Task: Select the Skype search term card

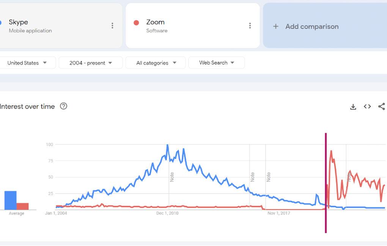Action: pos(57,26)
